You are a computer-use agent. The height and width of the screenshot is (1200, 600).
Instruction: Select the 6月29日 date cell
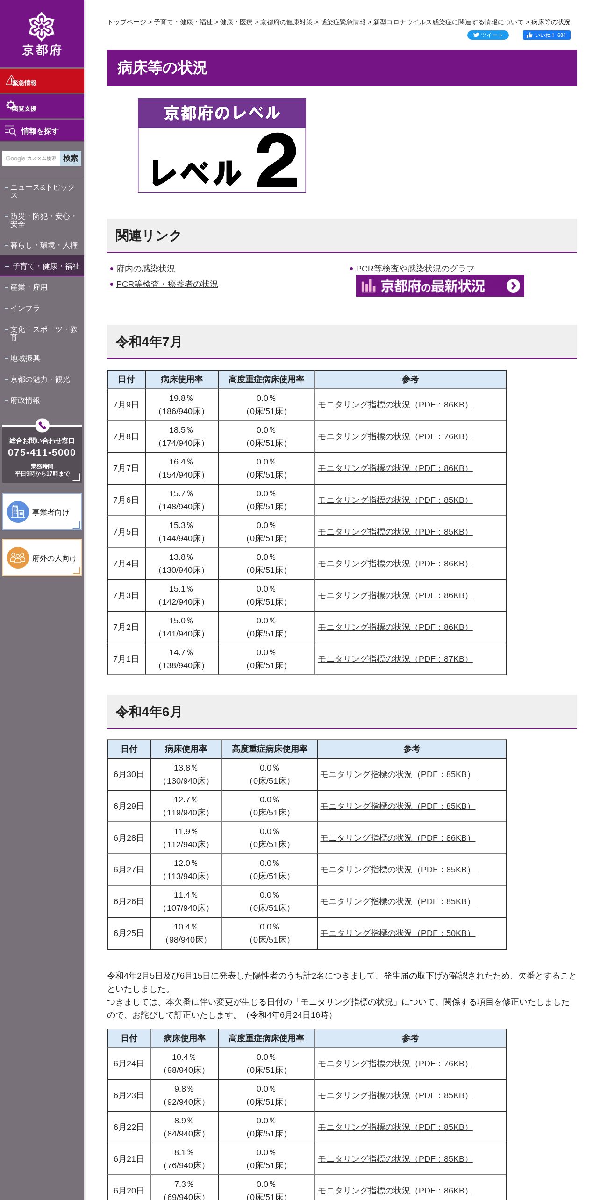pos(129,806)
